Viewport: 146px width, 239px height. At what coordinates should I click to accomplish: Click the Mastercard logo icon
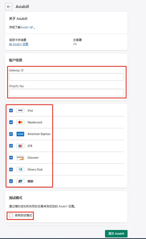[20, 122]
